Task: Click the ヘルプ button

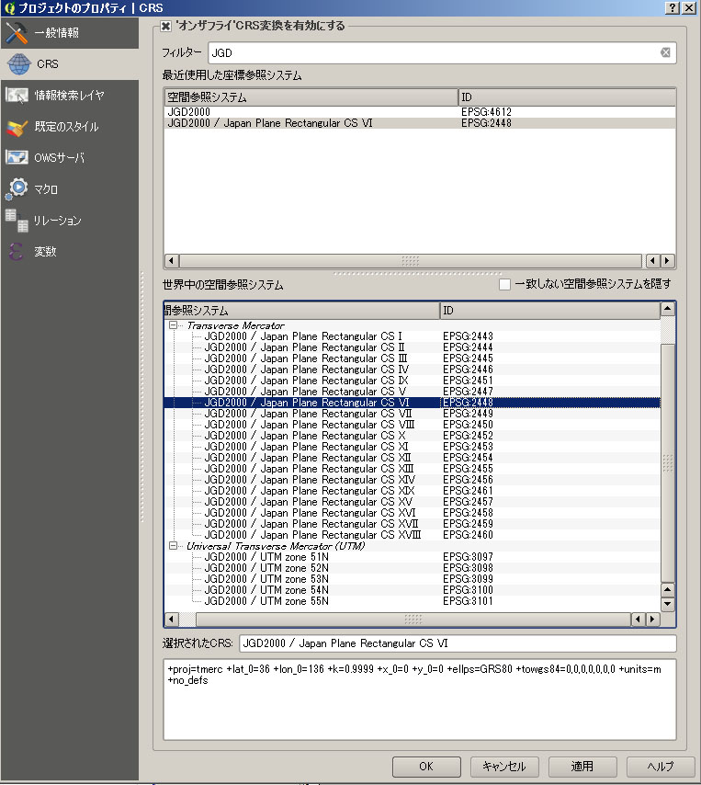Action: [x=661, y=767]
